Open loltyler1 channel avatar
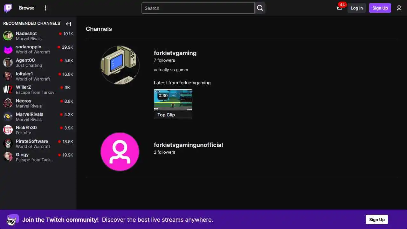This screenshot has height=229, width=407. pyautogui.click(x=8, y=76)
